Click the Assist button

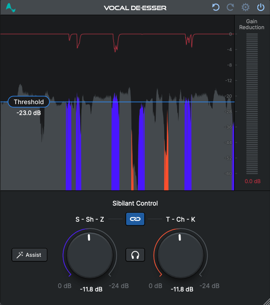30,255
